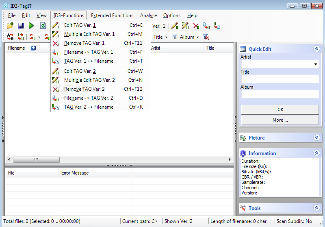
Task: Open dropdown arrow next to red transfer icon
Action: [39, 37]
